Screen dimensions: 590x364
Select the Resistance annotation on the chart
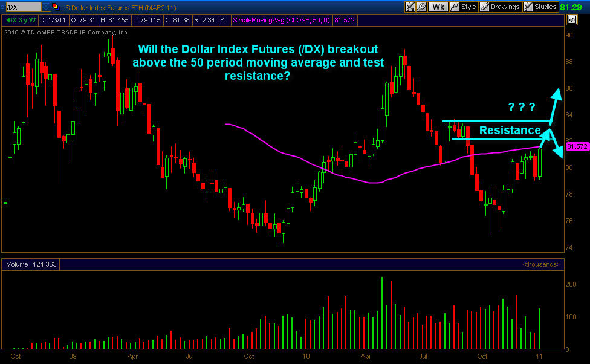(x=510, y=130)
